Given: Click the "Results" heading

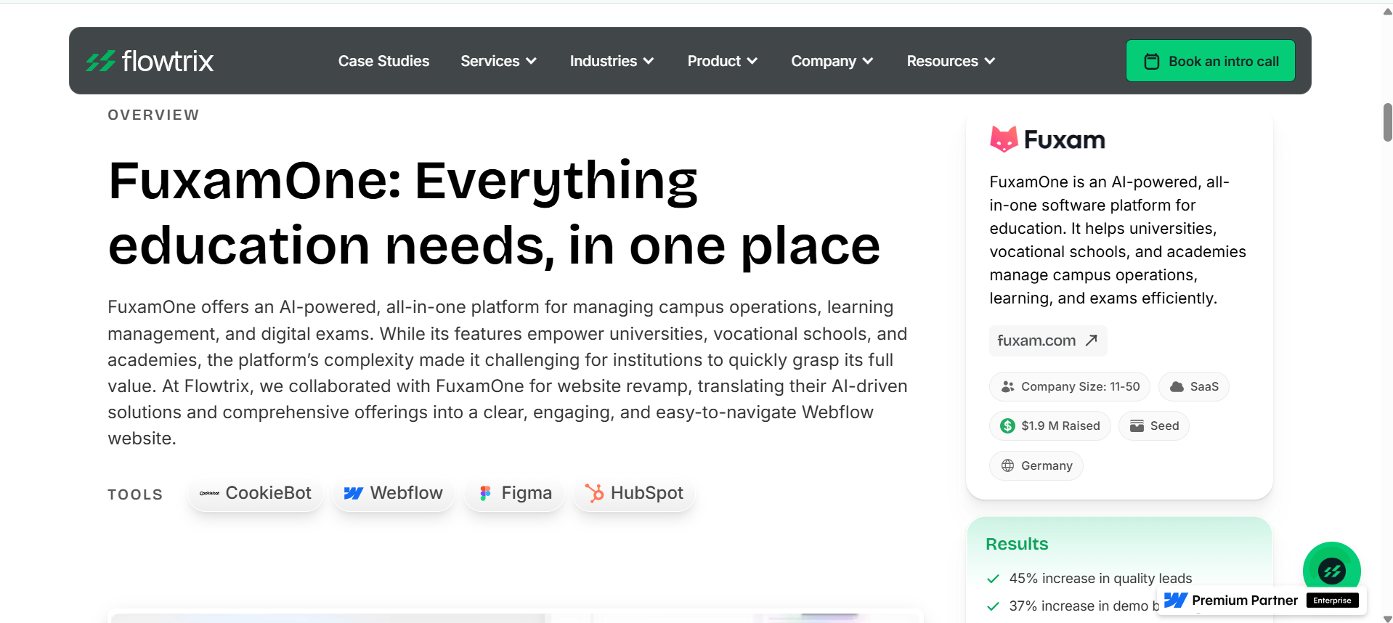Looking at the screenshot, I should coord(1017,544).
